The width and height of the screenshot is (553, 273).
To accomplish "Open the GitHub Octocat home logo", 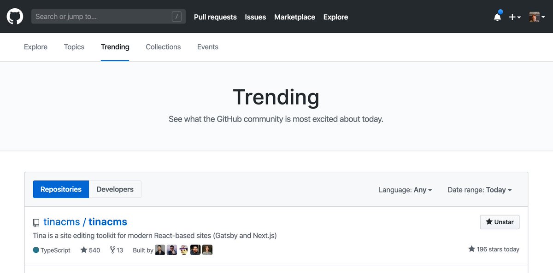I will pos(15,17).
